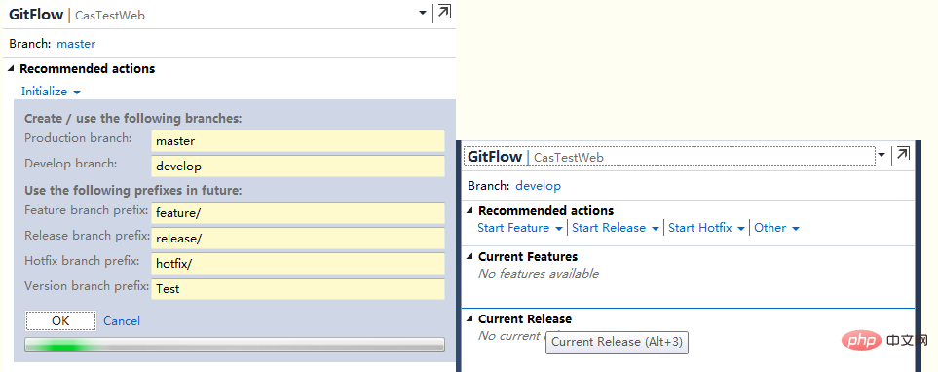This screenshot has width=938, height=372.
Task: Edit the Production branch field
Action: pos(298,141)
